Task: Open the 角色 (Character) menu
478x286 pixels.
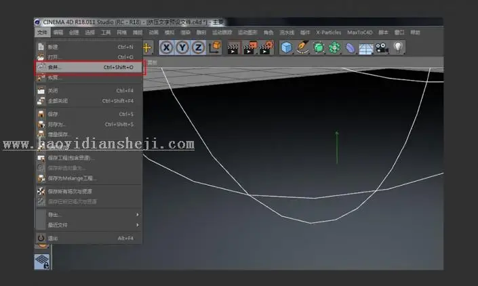Action: tap(268, 33)
